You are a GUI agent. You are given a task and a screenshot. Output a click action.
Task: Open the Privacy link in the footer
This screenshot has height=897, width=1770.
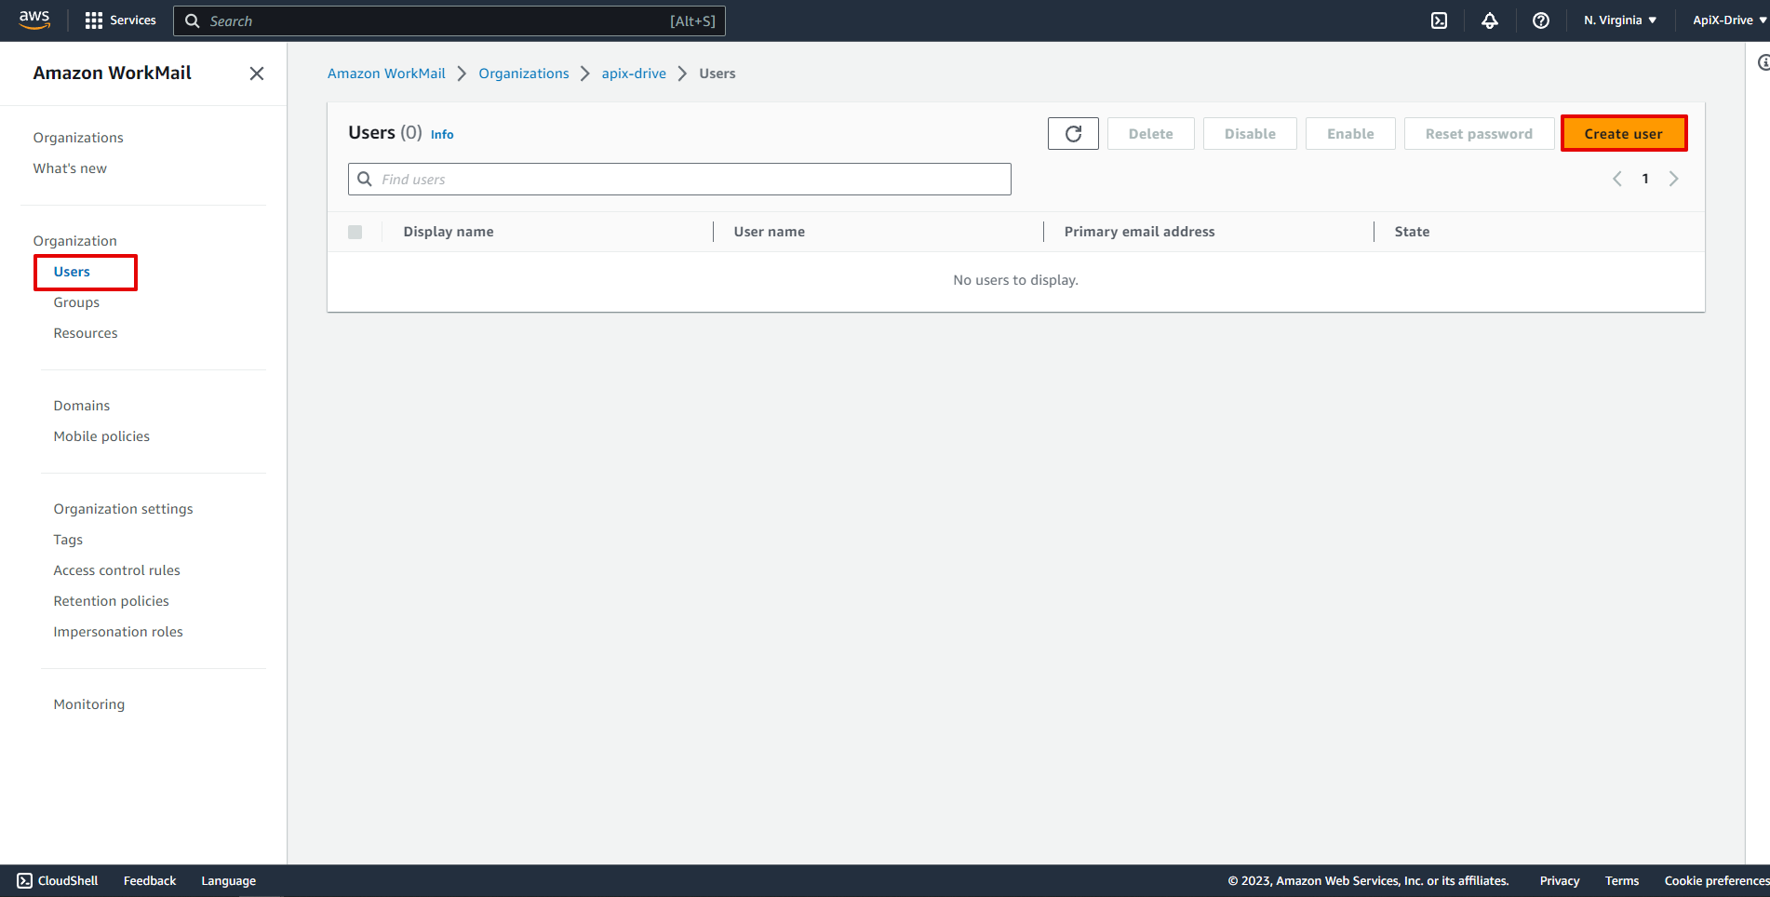point(1560,881)
